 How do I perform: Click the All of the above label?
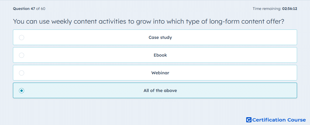(x=160, y=91)
